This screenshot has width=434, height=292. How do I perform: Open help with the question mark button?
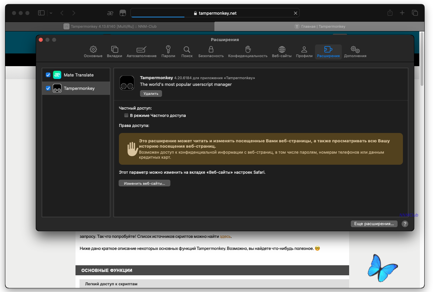[x=405, y=224]
